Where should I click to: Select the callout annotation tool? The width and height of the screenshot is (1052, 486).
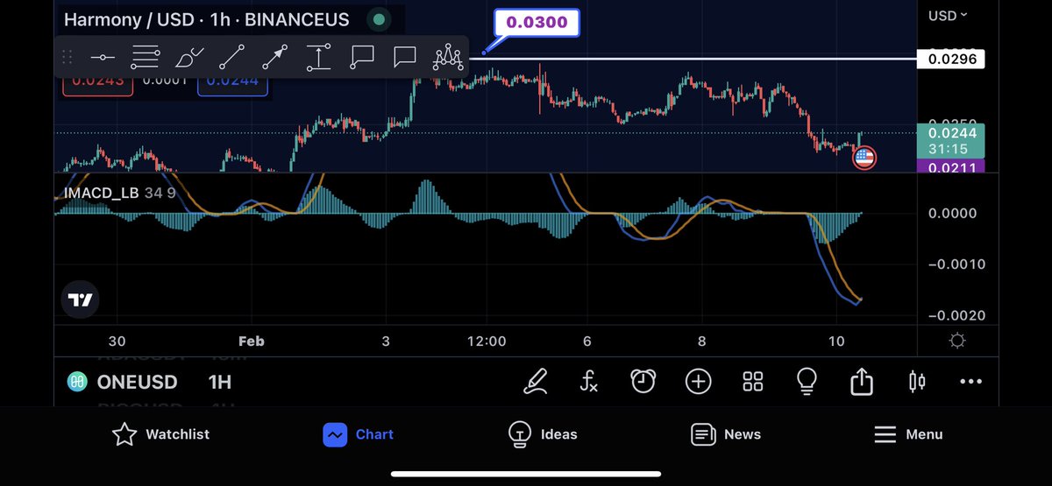361,58
